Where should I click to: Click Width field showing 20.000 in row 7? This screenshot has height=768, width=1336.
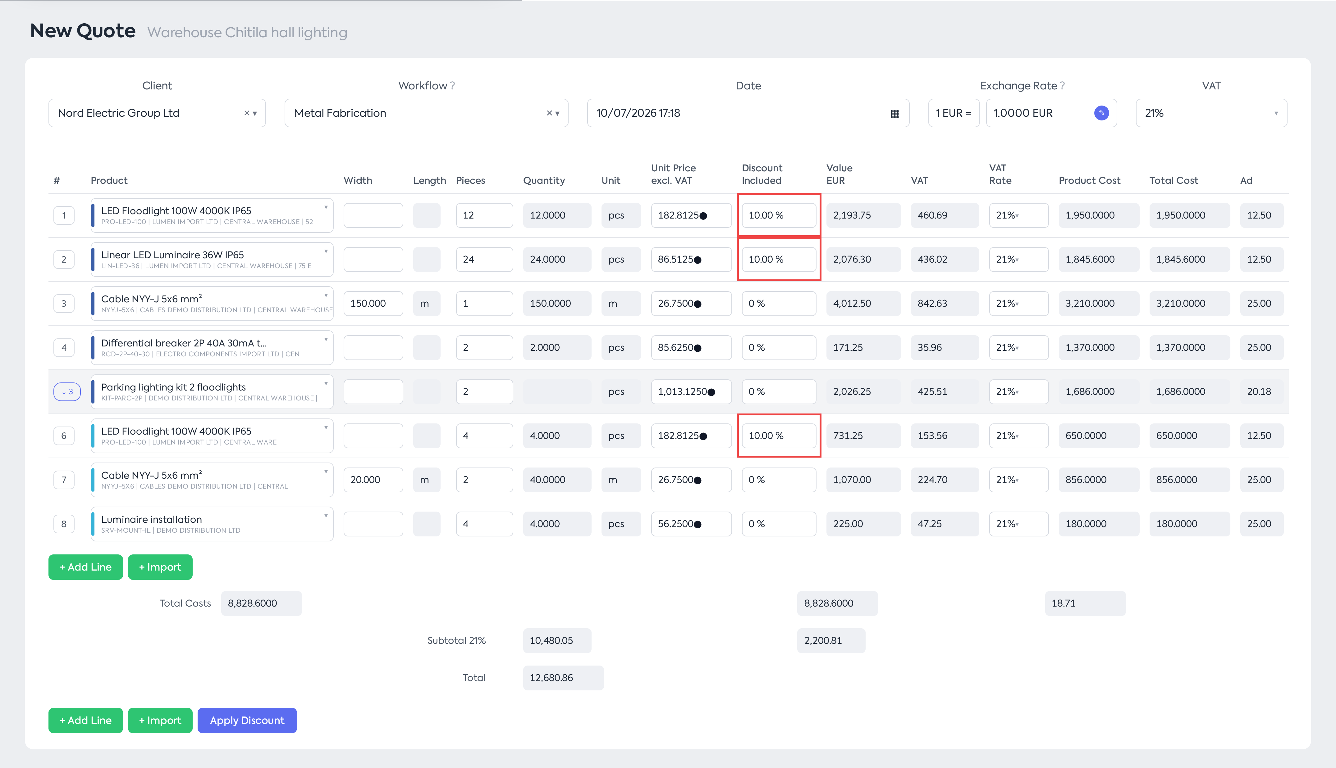click(373, 480)
